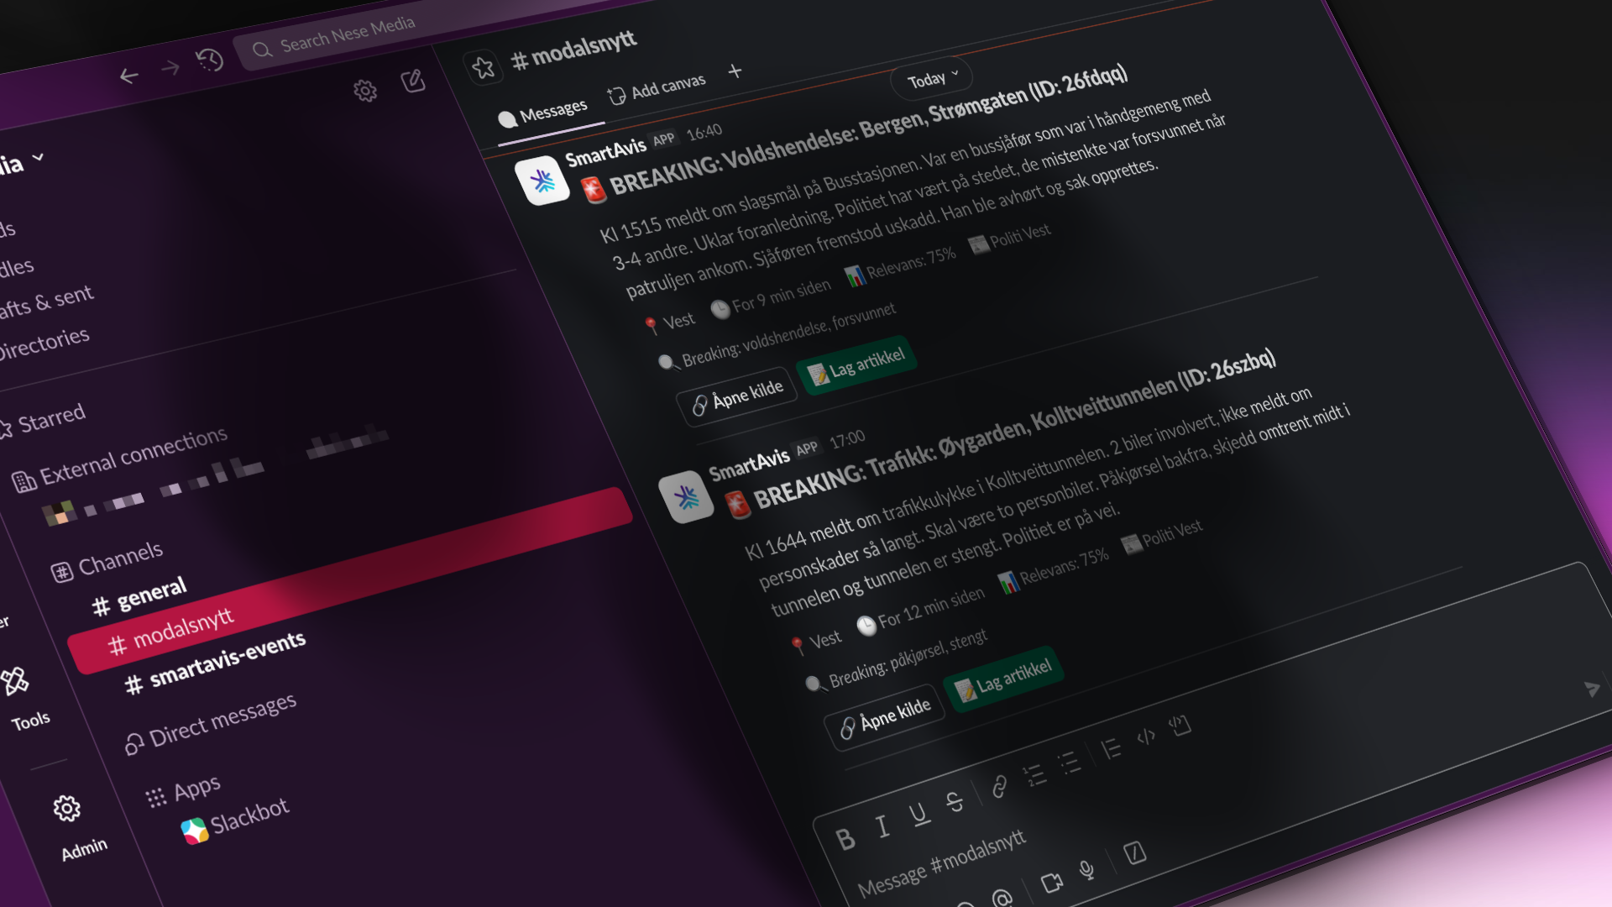Open the compose new message icon
Image resolution: width=1612 pixels, height=907 pixels.
click(x=412, y=81)
